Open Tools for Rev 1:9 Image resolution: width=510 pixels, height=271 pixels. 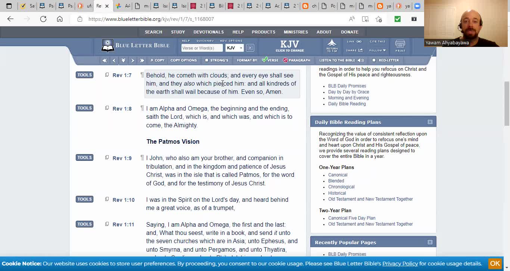84,157
